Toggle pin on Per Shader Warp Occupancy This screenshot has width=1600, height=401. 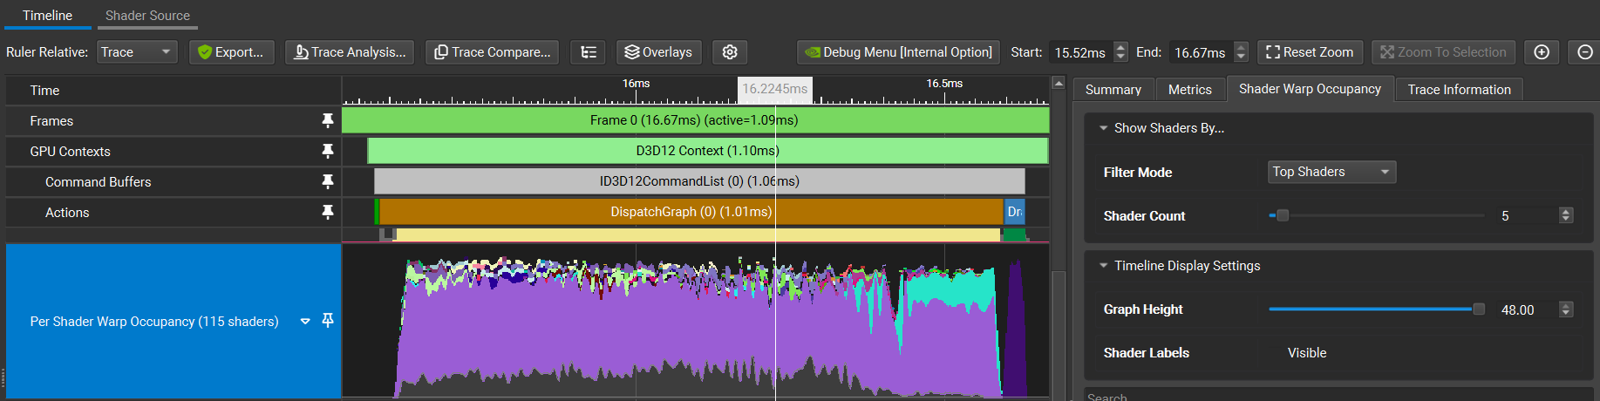[328, 320]
